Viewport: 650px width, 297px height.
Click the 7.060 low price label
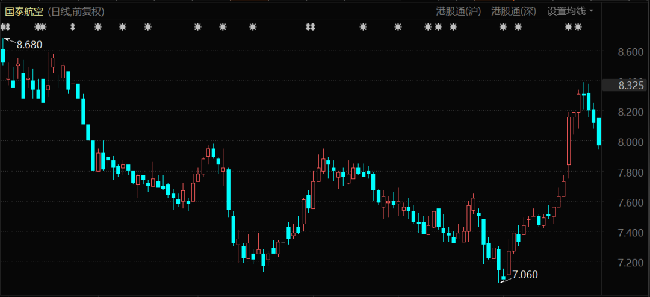[525, 275]
